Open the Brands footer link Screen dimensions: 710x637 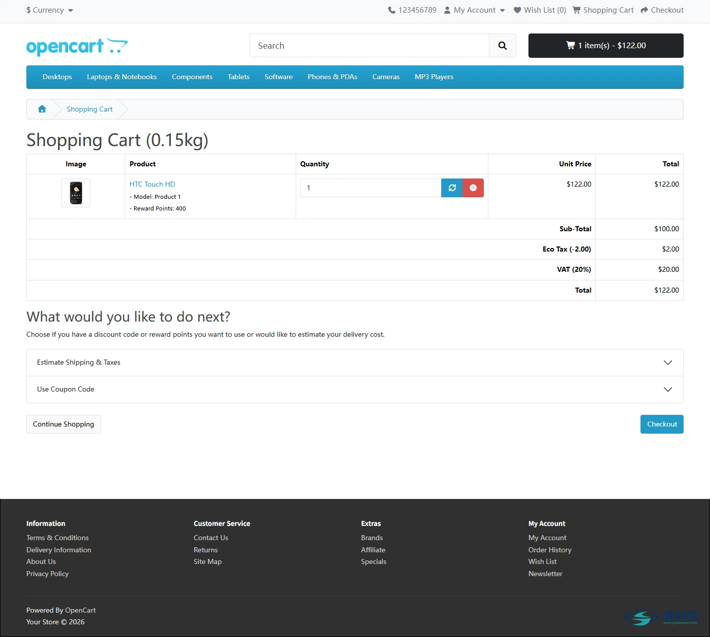(x=372, y=538)
